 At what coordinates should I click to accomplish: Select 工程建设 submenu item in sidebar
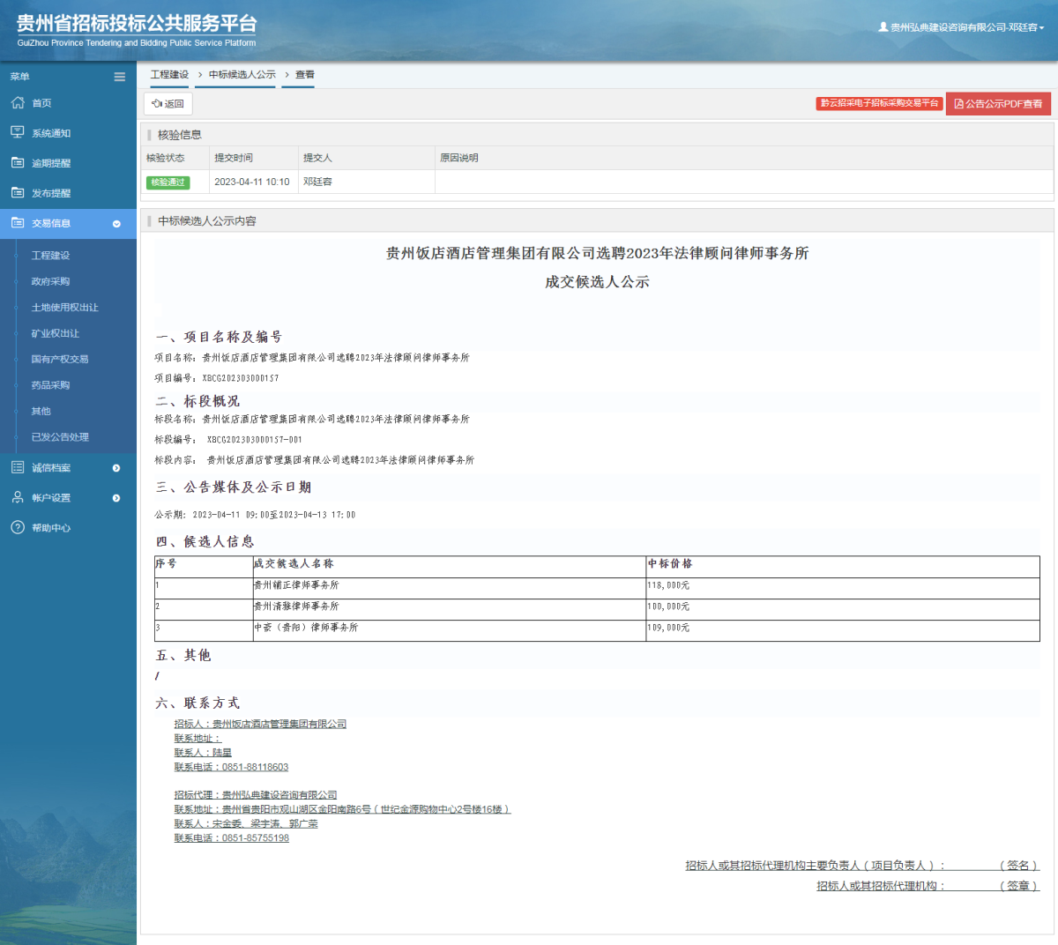coord(50,256)
